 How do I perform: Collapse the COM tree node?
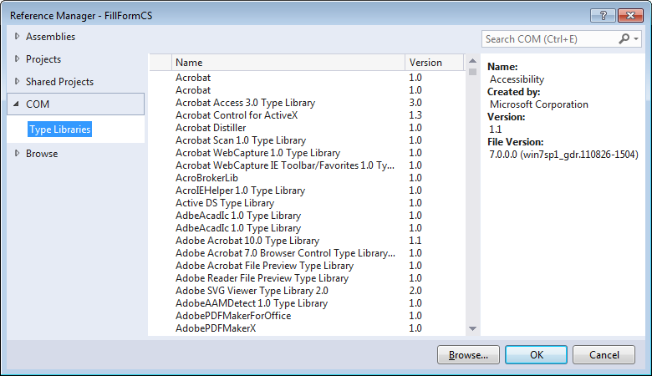[x=16, y=104]
